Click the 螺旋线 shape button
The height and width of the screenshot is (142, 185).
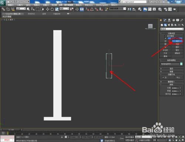(177, 53)
